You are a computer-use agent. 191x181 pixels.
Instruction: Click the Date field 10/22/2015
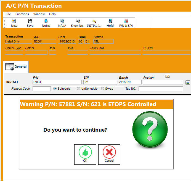coord(67,41)
